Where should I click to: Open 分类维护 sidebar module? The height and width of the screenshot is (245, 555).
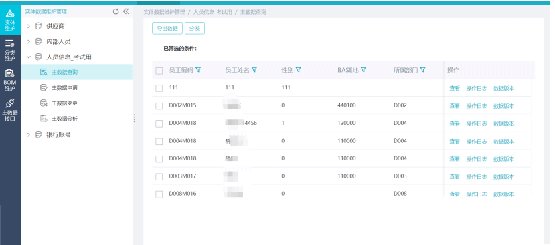pos(10,50)
